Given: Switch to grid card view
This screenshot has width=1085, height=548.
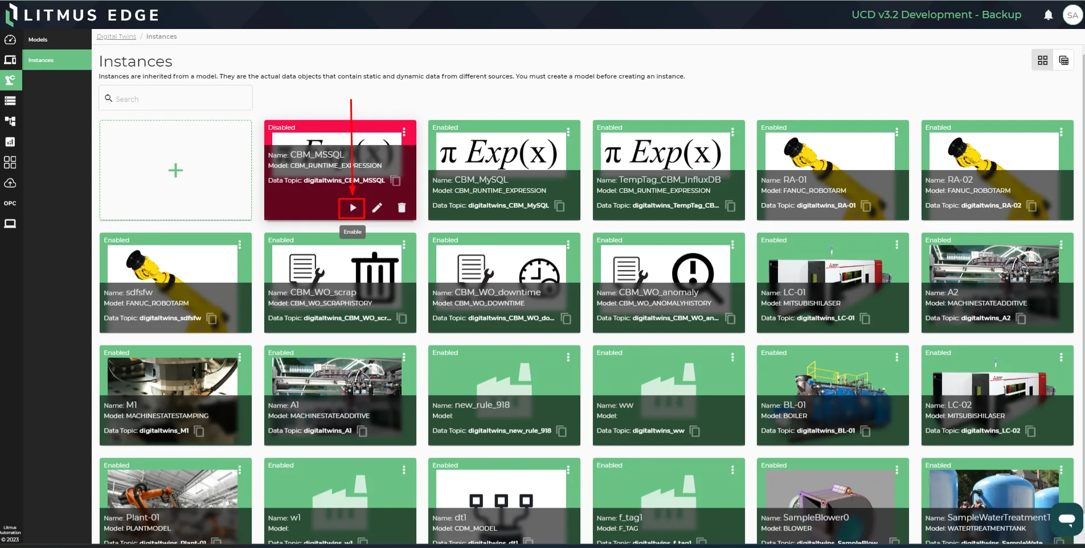Looking at the screenshot, I should pyautogui.click(x=1042, y=60).
